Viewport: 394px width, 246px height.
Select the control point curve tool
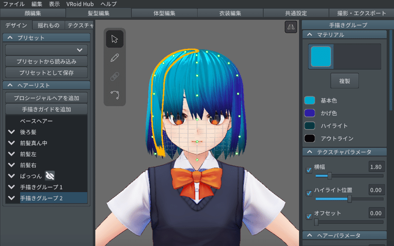pos(115,95)
